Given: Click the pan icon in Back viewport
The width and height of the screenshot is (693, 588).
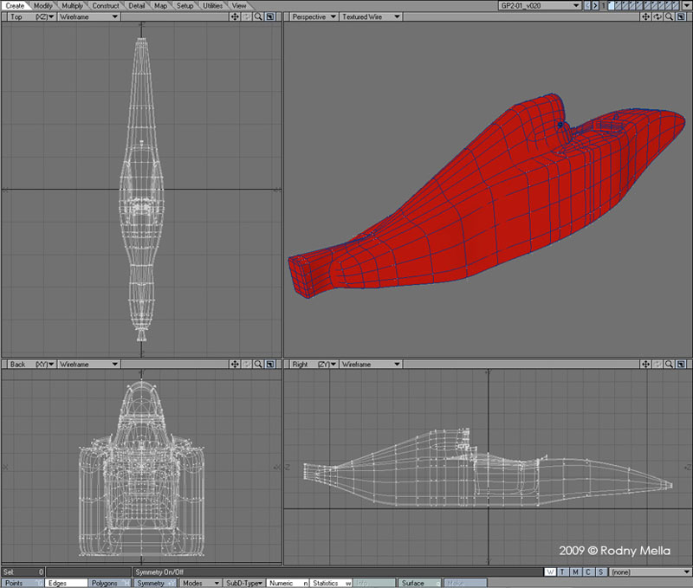Looking at the screenshot, I should [x=236, y=365].
